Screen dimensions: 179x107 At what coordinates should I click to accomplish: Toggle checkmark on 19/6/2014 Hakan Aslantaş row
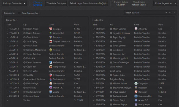point(7,33)
